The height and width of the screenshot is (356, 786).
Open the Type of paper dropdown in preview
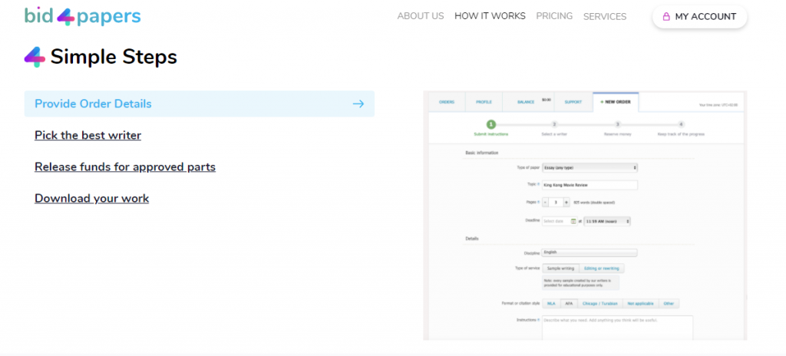coord(590,167)
